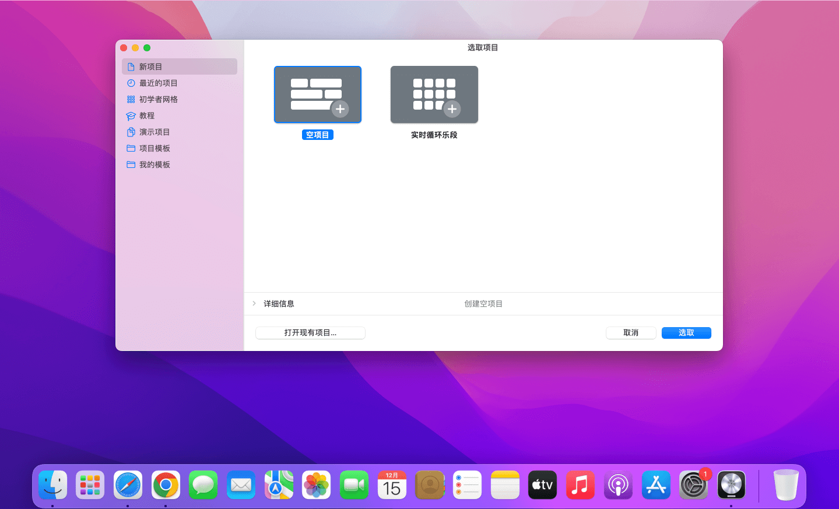Click the 选取 button
The height and width of the screenshot is (509, 839).
[686, 333]
